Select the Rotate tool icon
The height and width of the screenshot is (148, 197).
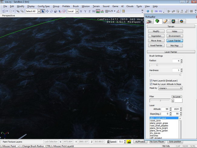click(x=52, y=11)
